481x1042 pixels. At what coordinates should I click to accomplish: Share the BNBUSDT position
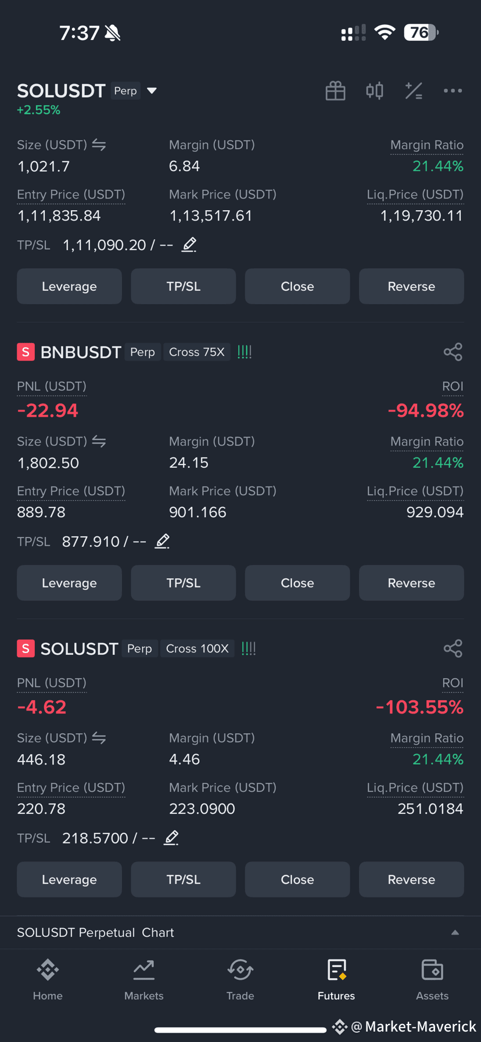point(453,352)
